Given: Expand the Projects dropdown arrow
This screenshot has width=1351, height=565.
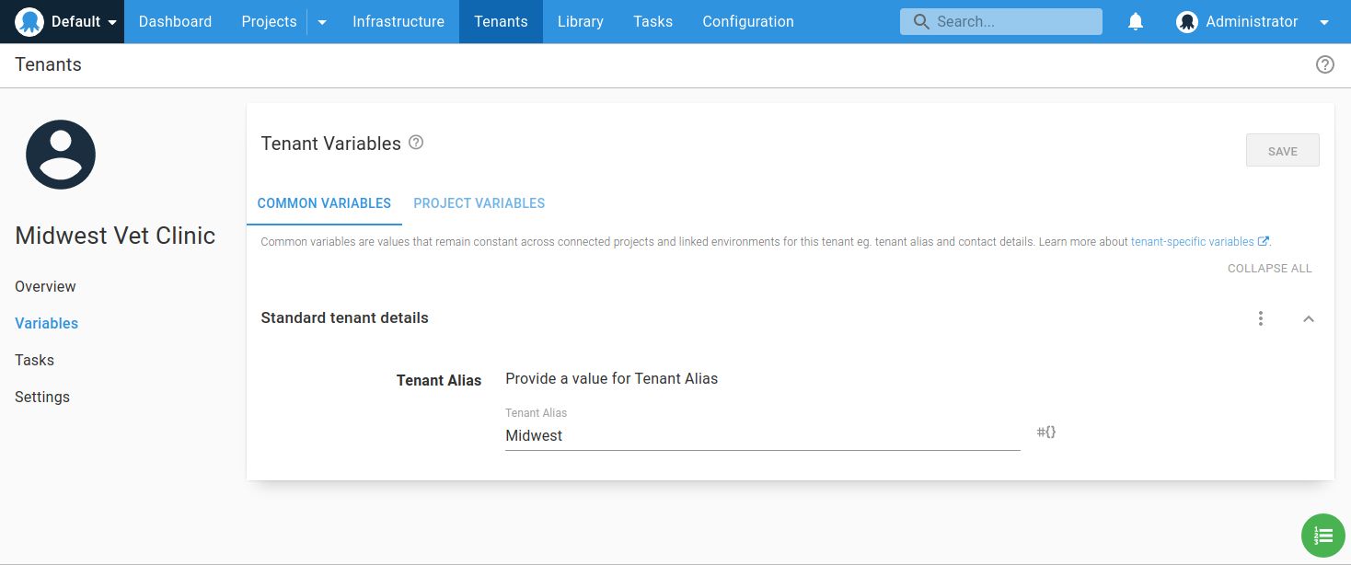Looking at the screenshot, I should click(x=322, y=22).
